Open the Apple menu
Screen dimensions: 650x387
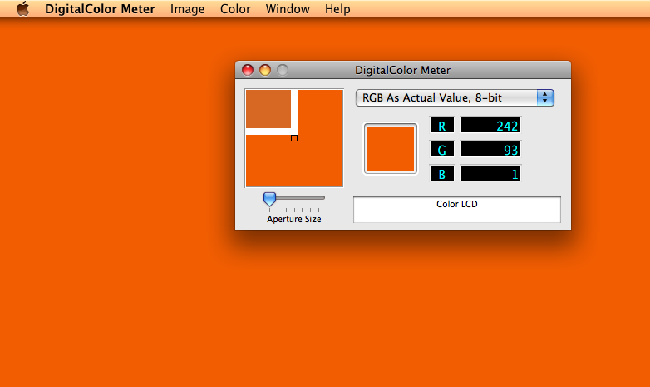(x=23, y=8)
